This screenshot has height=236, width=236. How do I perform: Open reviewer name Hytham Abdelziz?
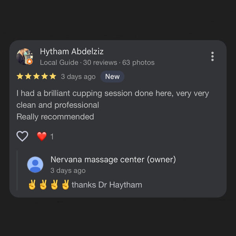pos(72,52)
